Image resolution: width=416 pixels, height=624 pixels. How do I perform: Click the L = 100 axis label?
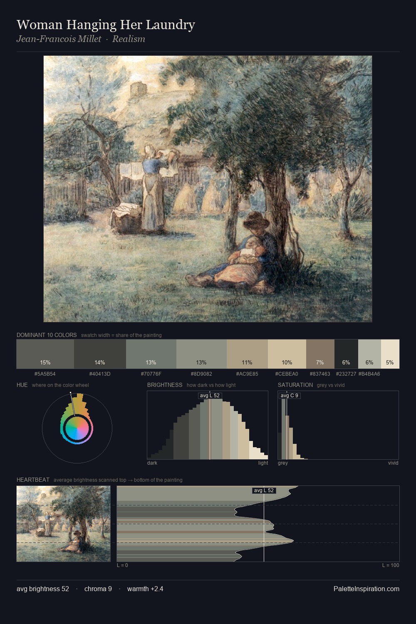click(x=391, y=565)
